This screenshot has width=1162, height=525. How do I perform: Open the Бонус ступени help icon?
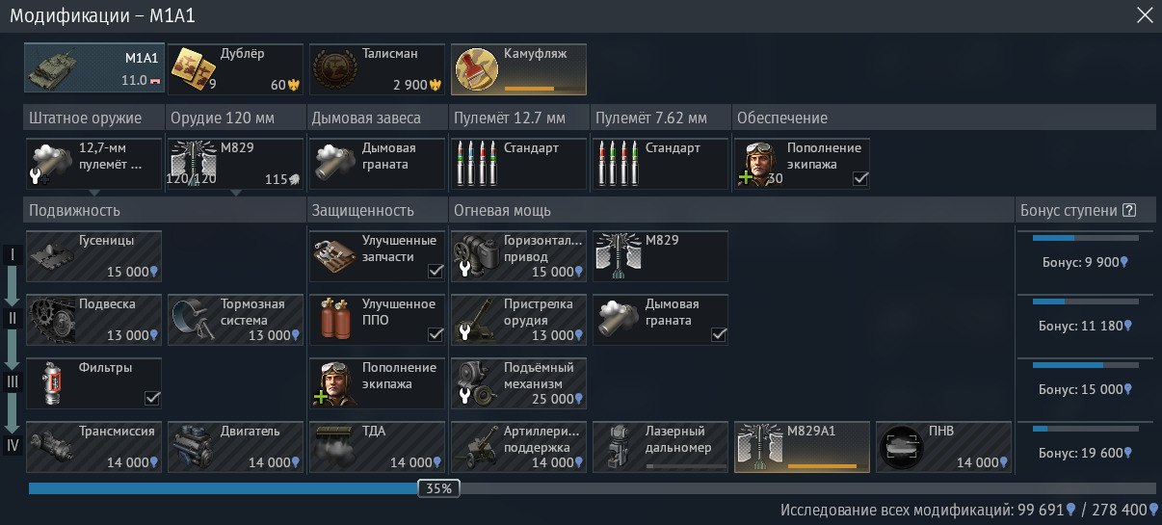[1129, 211]
